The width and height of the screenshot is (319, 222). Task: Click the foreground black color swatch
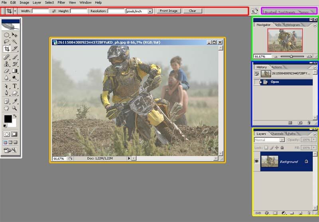(x=8, y=119)
